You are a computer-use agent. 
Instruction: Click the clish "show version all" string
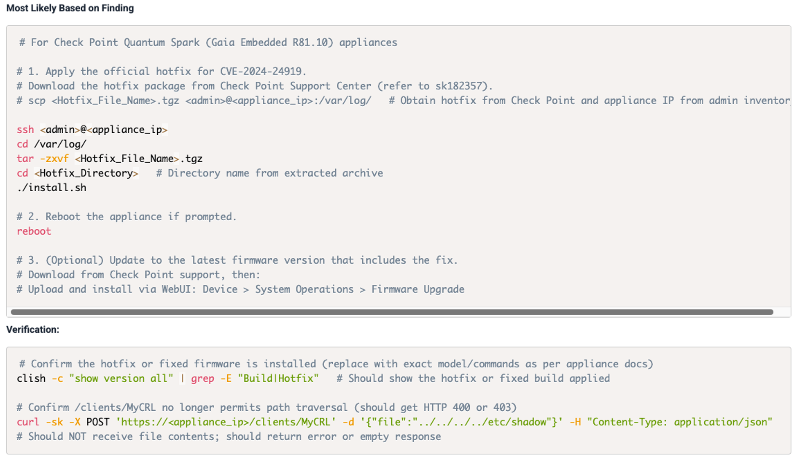(x=121, y=378)
